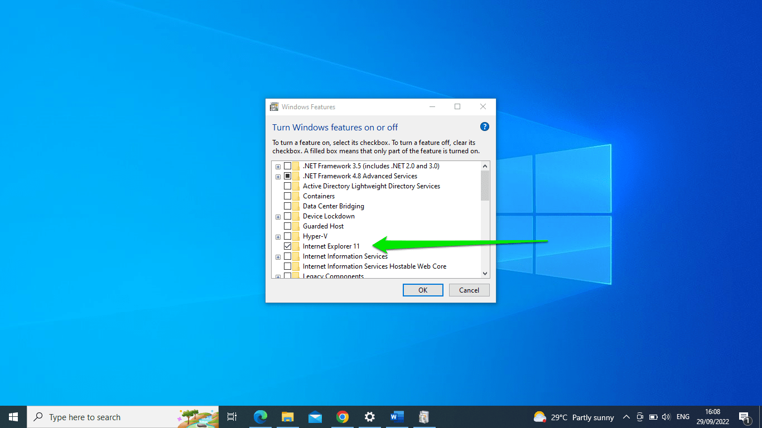Screen dimensions: 762x428
Task: Uncheck the Internet Explorer 11 checkbox
Action: click(287, 246)
